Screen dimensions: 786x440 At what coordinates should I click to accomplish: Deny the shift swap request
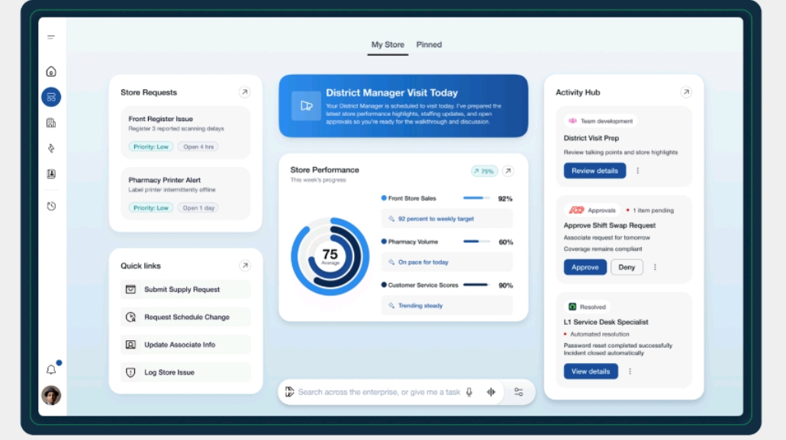click(627, 268)
